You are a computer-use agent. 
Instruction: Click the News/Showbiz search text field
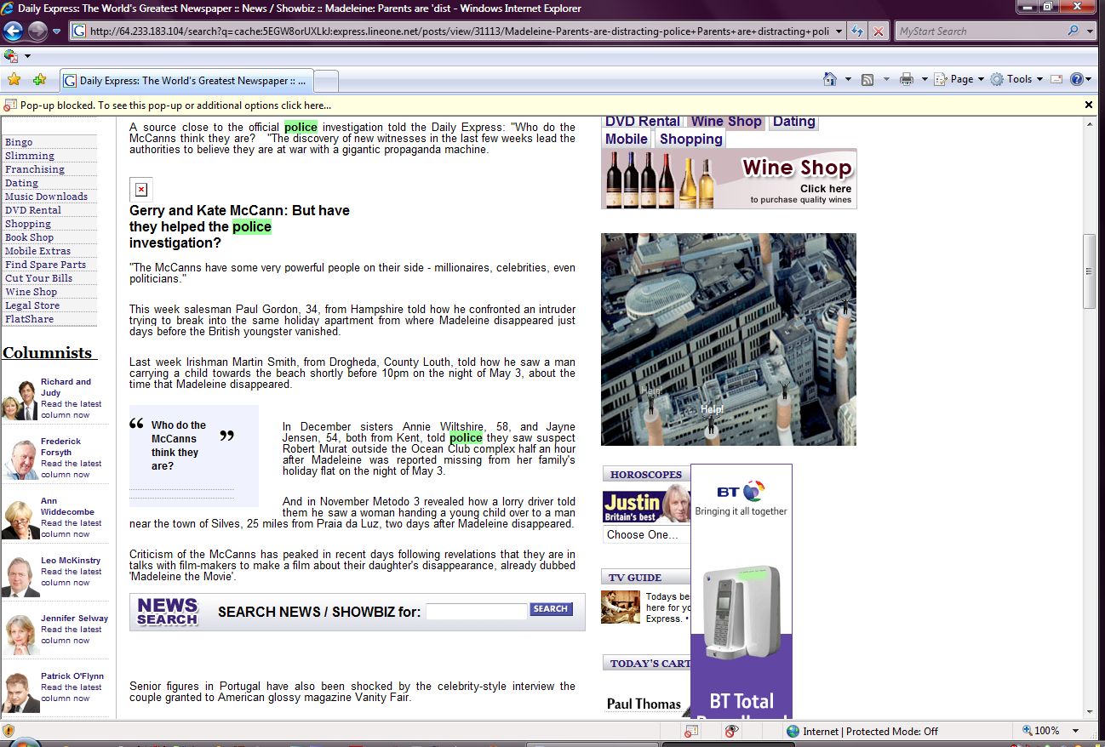tap(476, 612)
